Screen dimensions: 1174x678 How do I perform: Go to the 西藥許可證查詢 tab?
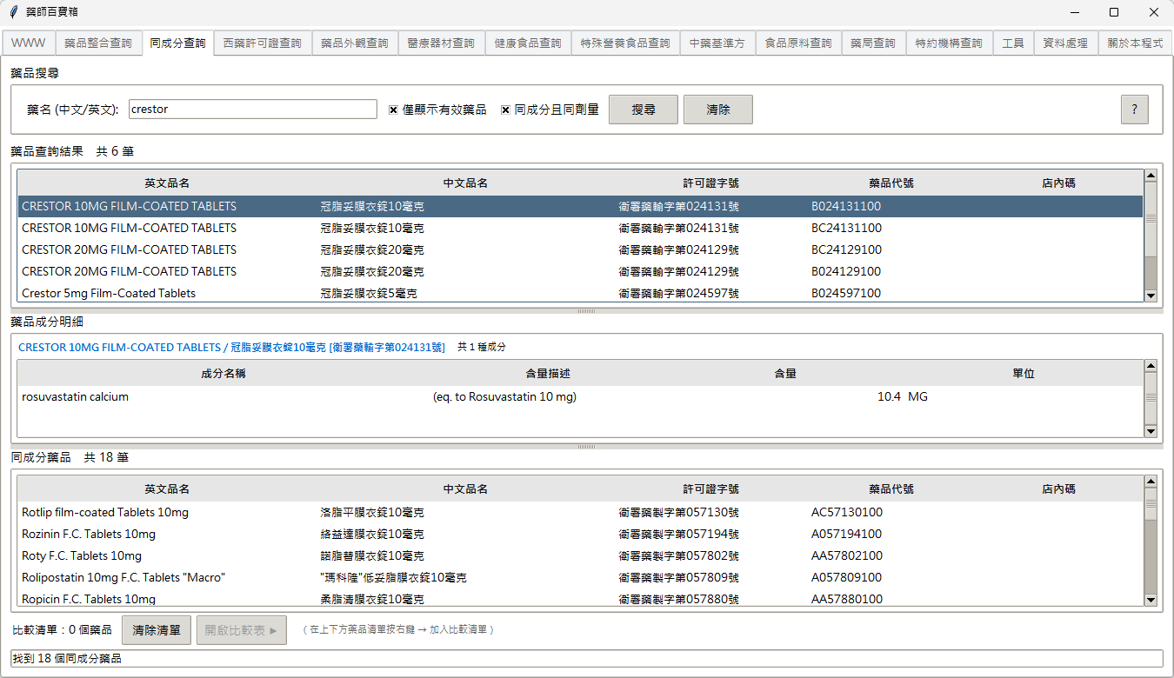point(263,43)
